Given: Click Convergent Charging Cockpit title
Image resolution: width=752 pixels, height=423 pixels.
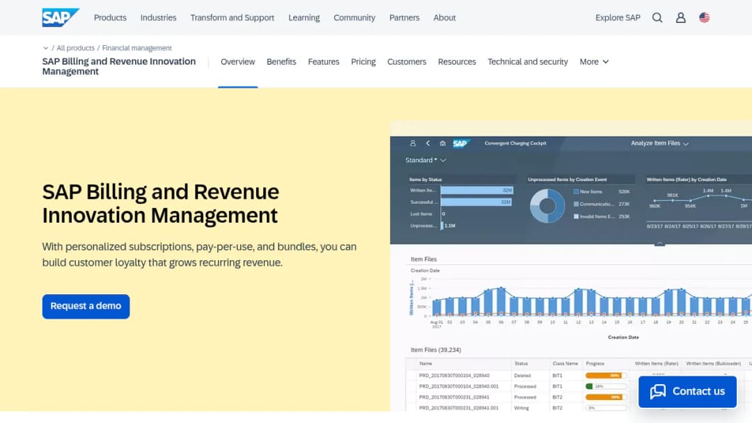Looking at the screenshot, I should point(515,143).
